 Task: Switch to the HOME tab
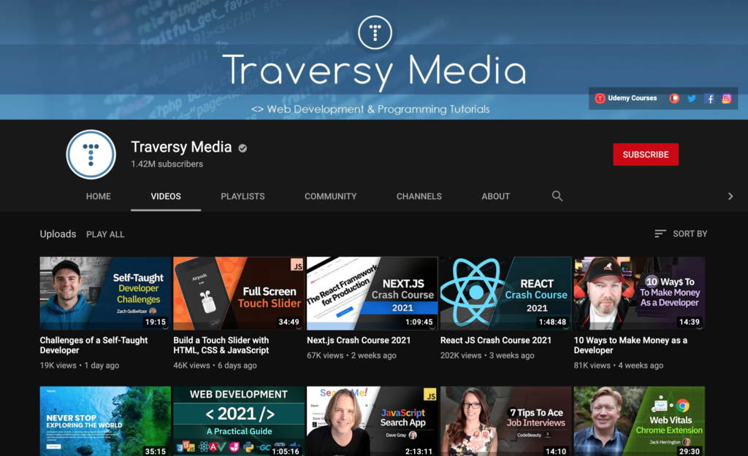tap(98, 196)
